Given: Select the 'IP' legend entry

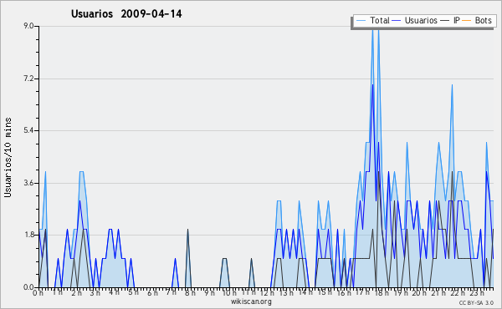Looking at the screenshot, I should pos(457,20).
